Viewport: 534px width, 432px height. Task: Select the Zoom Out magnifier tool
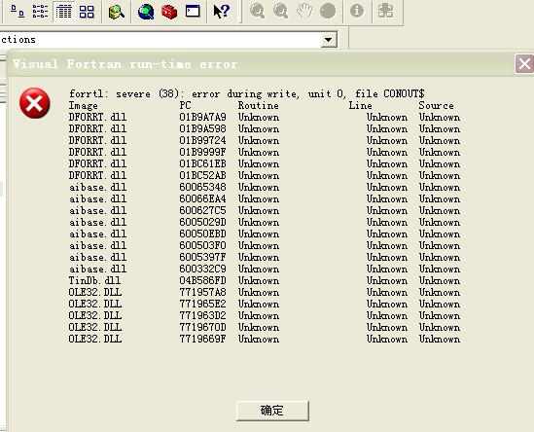coord(281,11)
